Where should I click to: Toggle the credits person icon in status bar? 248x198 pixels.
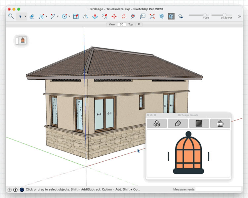point(16,190)
